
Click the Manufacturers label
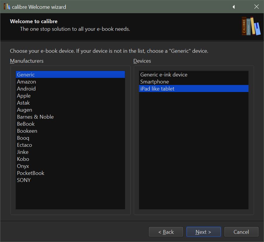[x=27, y=61]
